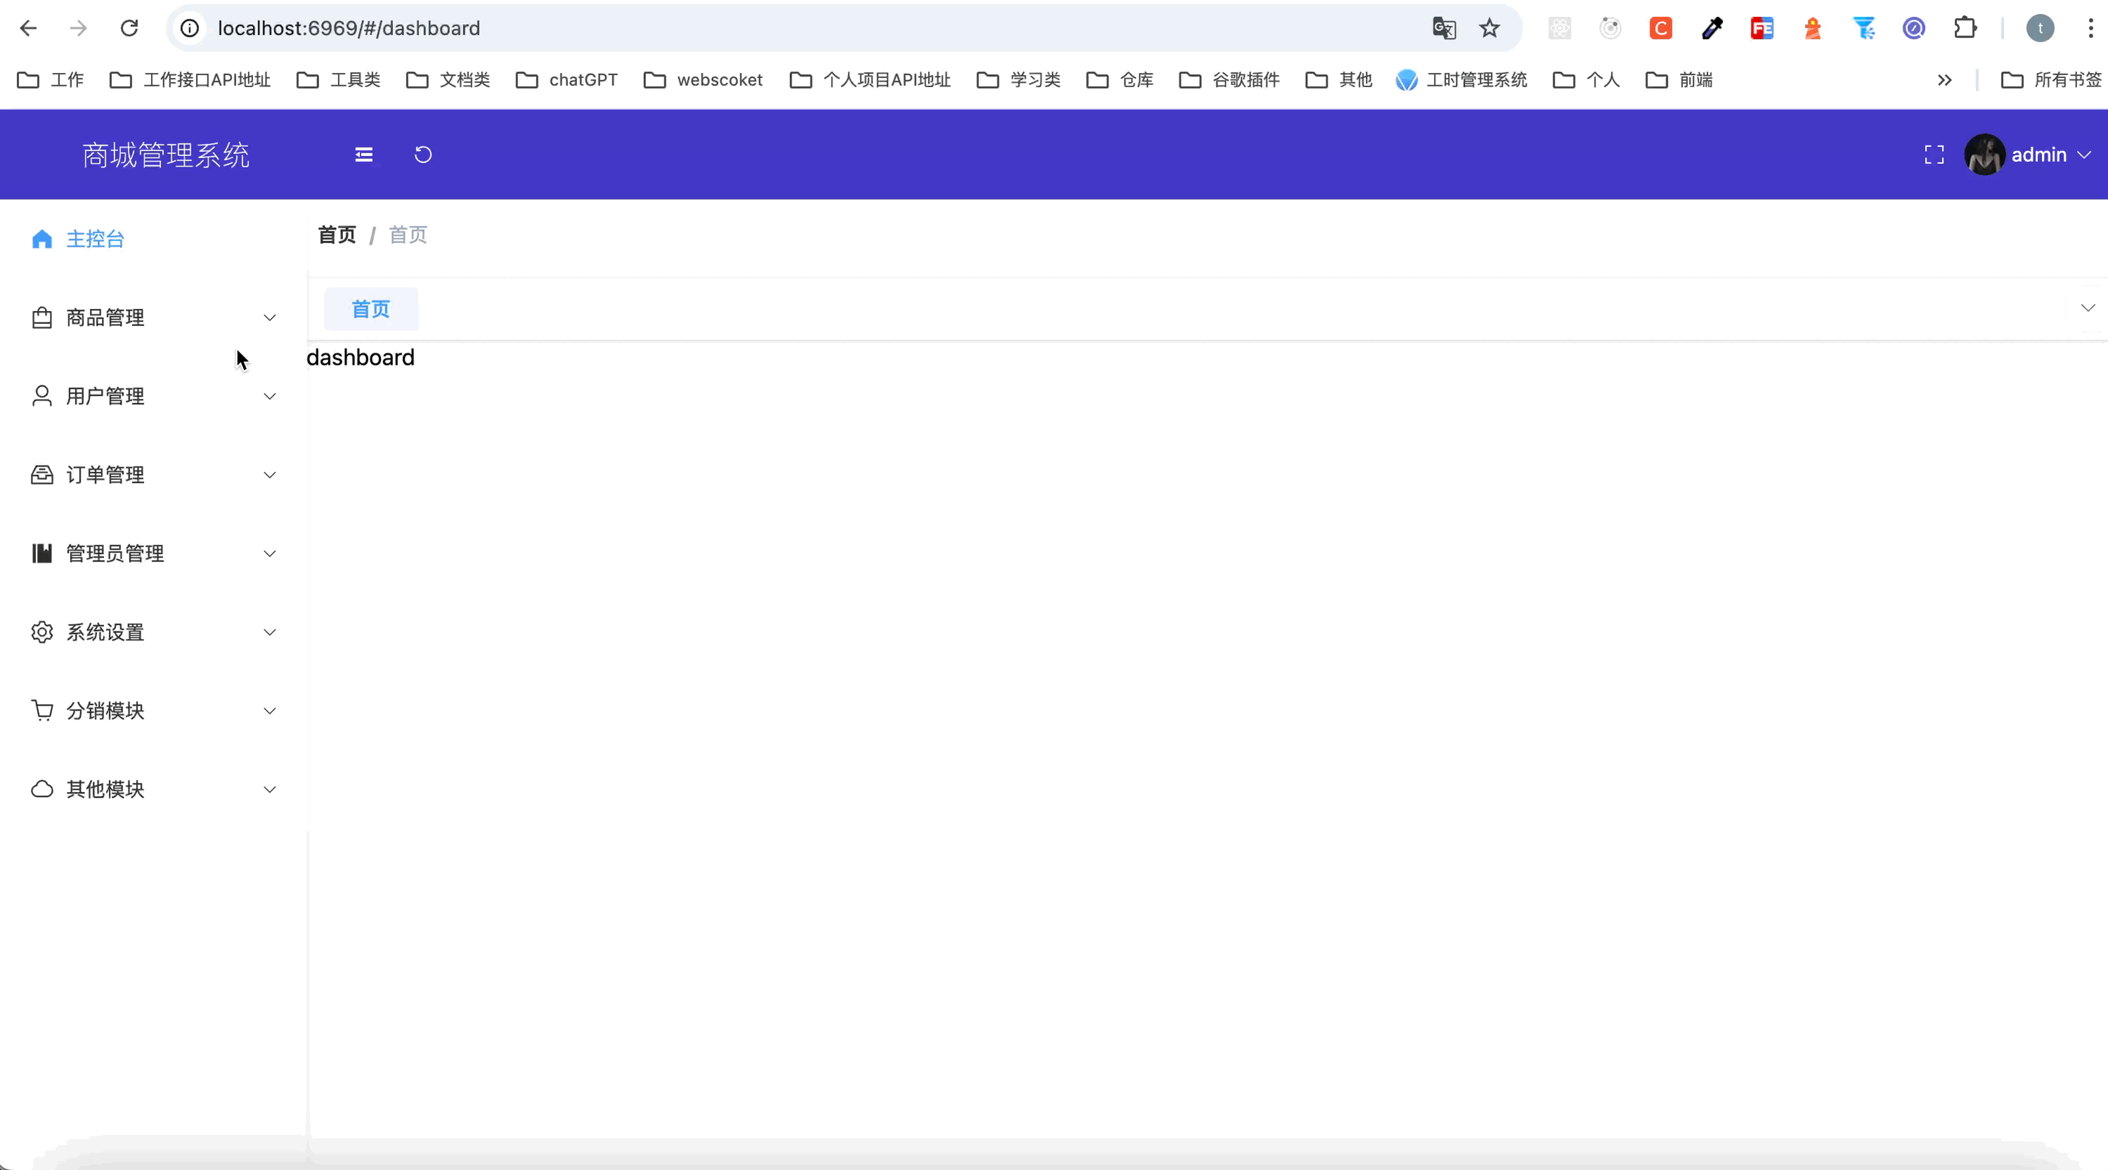
Task: Click the 系统设置 gear icon
Action: [x=40, y=631]
